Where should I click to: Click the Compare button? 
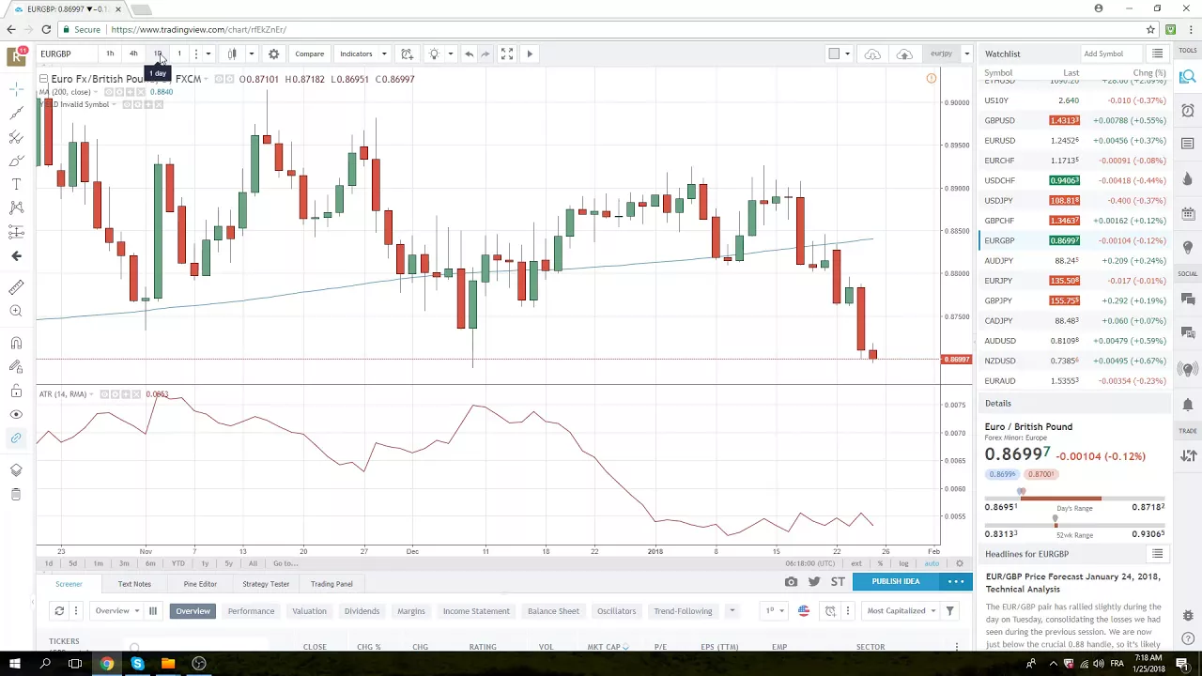(x=309, y=54)
